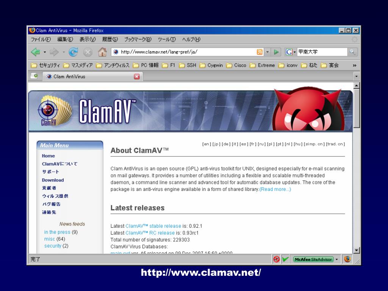This screenshot has width=388, height=291.
Task: Click the scrollbar down arrow
Action: (356, 250)
